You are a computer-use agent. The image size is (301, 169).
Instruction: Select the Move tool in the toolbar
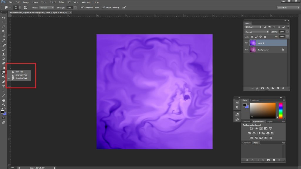pos(4,18)
